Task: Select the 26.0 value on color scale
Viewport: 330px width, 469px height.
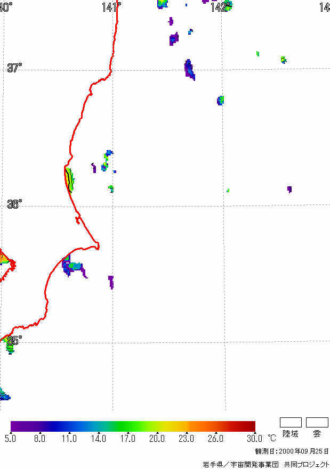Action: click(215, 439)
